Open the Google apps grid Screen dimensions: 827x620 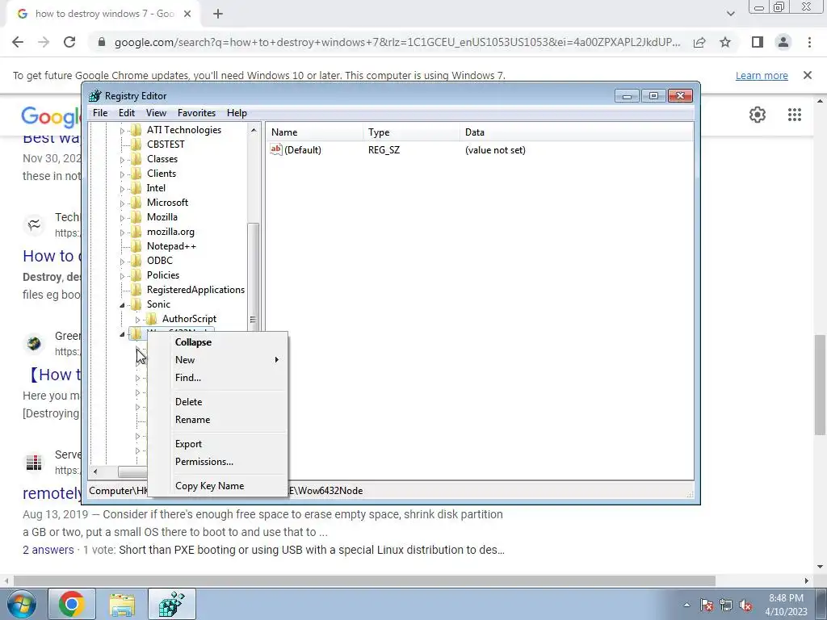795,115
